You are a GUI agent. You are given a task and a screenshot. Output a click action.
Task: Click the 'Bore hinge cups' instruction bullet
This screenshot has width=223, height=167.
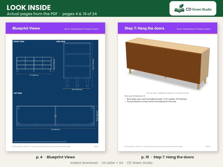click(157, 99)
